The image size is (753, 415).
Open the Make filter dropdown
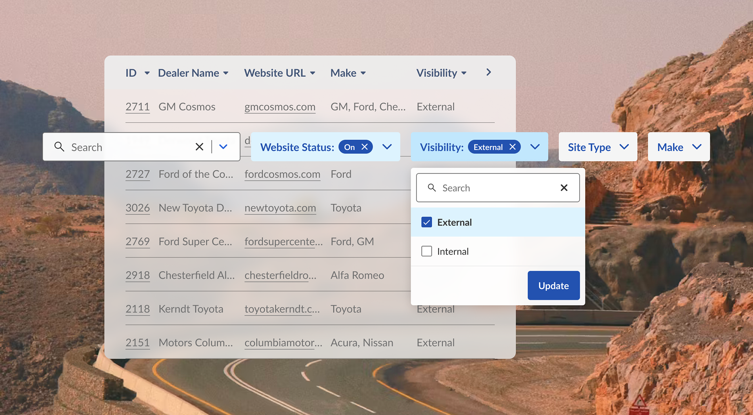679,147
